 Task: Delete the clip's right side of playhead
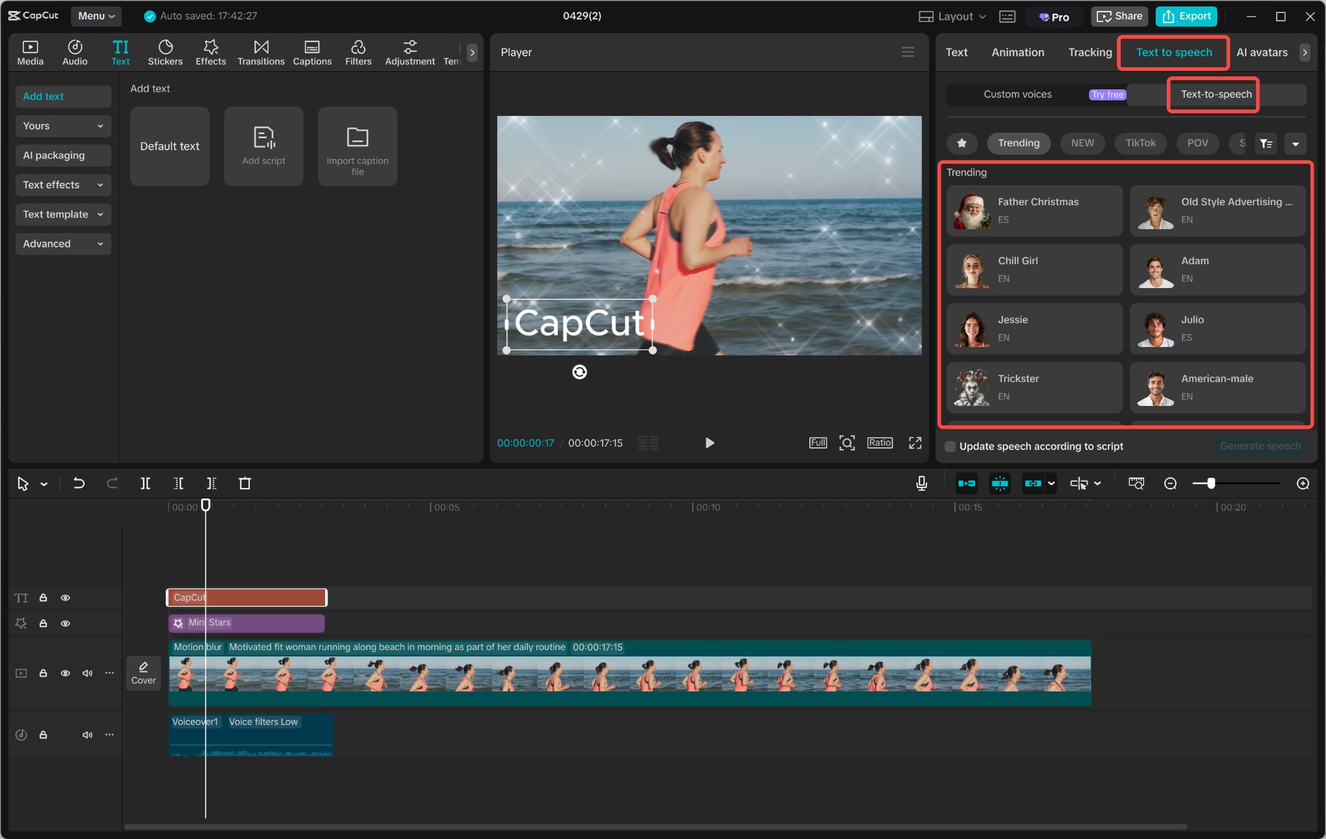point(211,483)
